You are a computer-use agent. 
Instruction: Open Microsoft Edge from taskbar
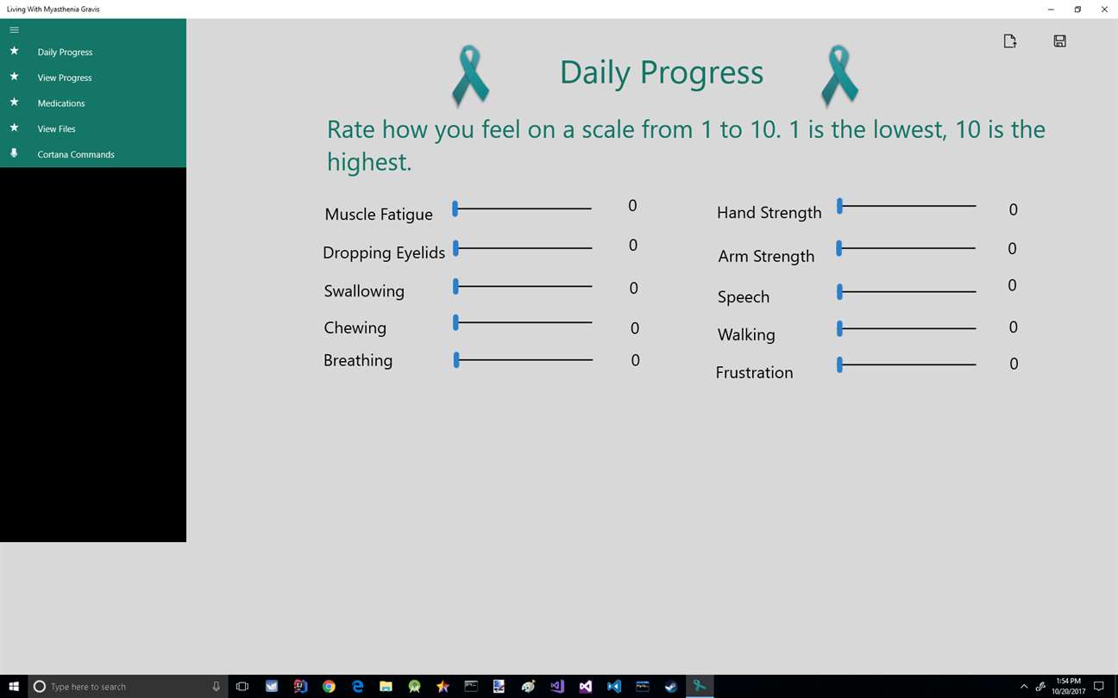tap(357, 686)
